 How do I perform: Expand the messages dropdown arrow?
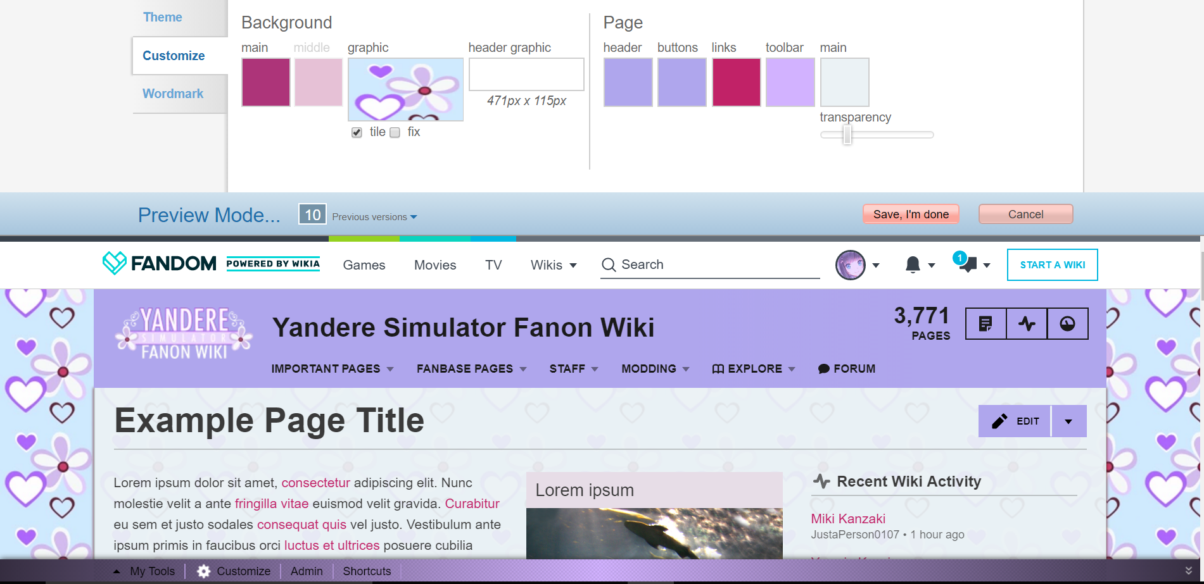click(x=987, y=266)
